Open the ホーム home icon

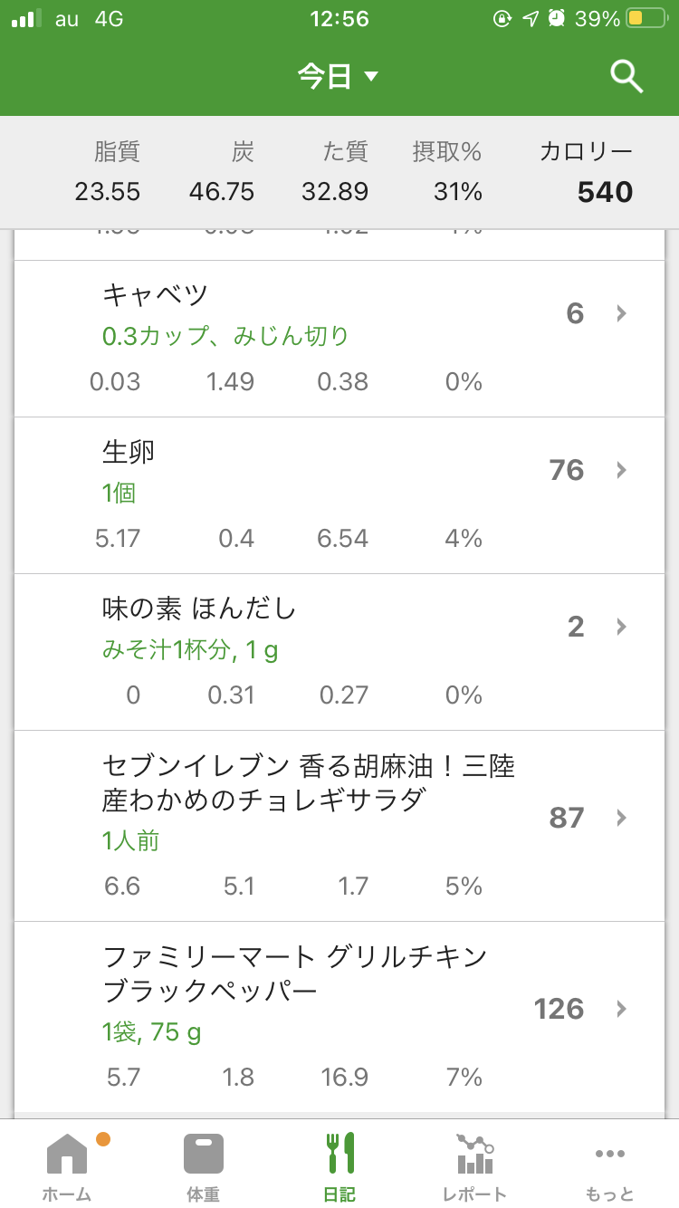pos(67,1154)
